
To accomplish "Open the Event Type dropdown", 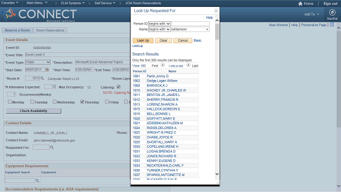I will click(38, 62).
